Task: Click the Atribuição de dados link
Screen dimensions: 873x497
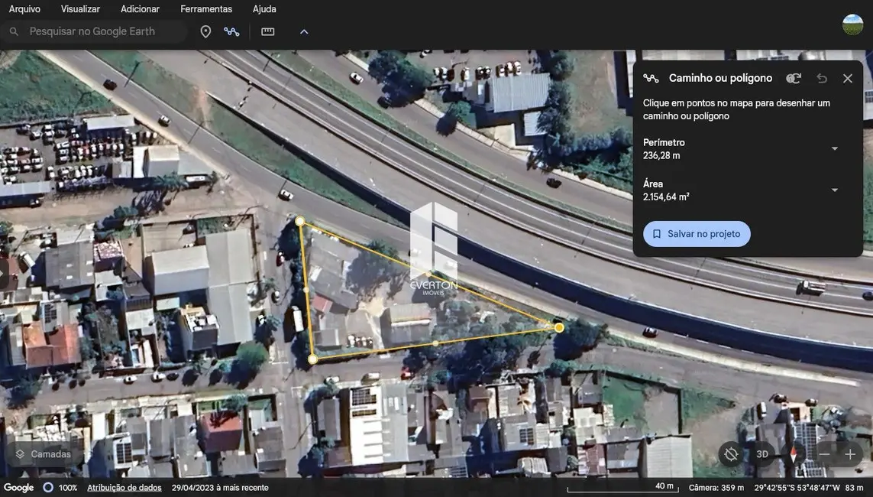Action: point(124,488)
